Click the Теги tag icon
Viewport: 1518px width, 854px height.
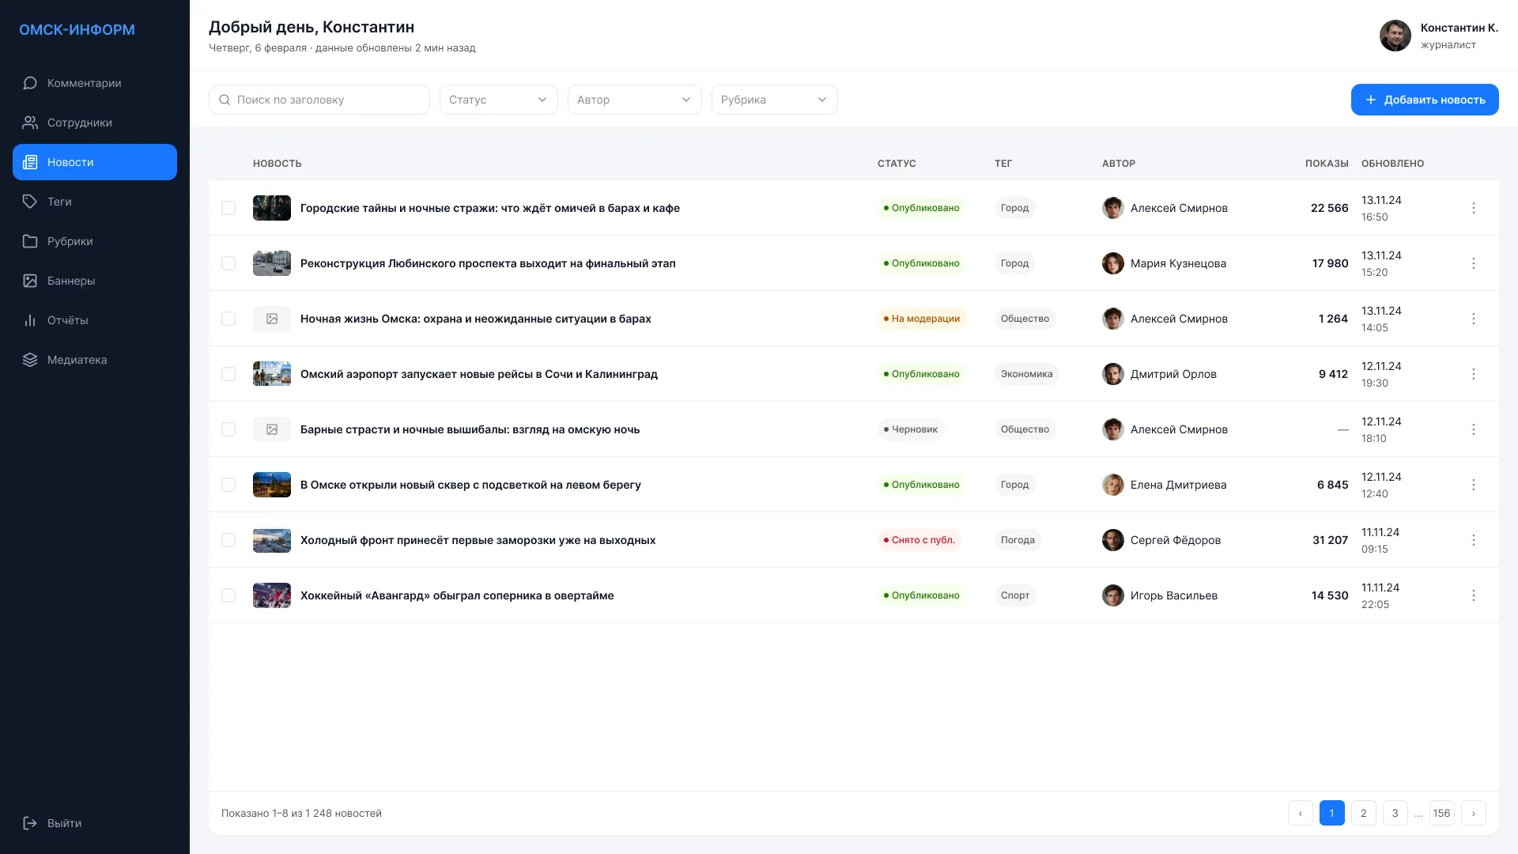point(30,202)
